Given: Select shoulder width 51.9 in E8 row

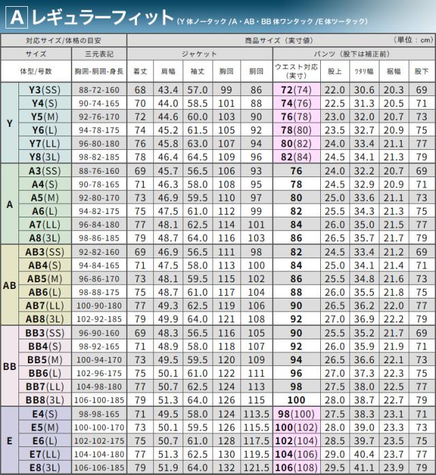Looking at the screenshot, I should (x=168, y=468).
